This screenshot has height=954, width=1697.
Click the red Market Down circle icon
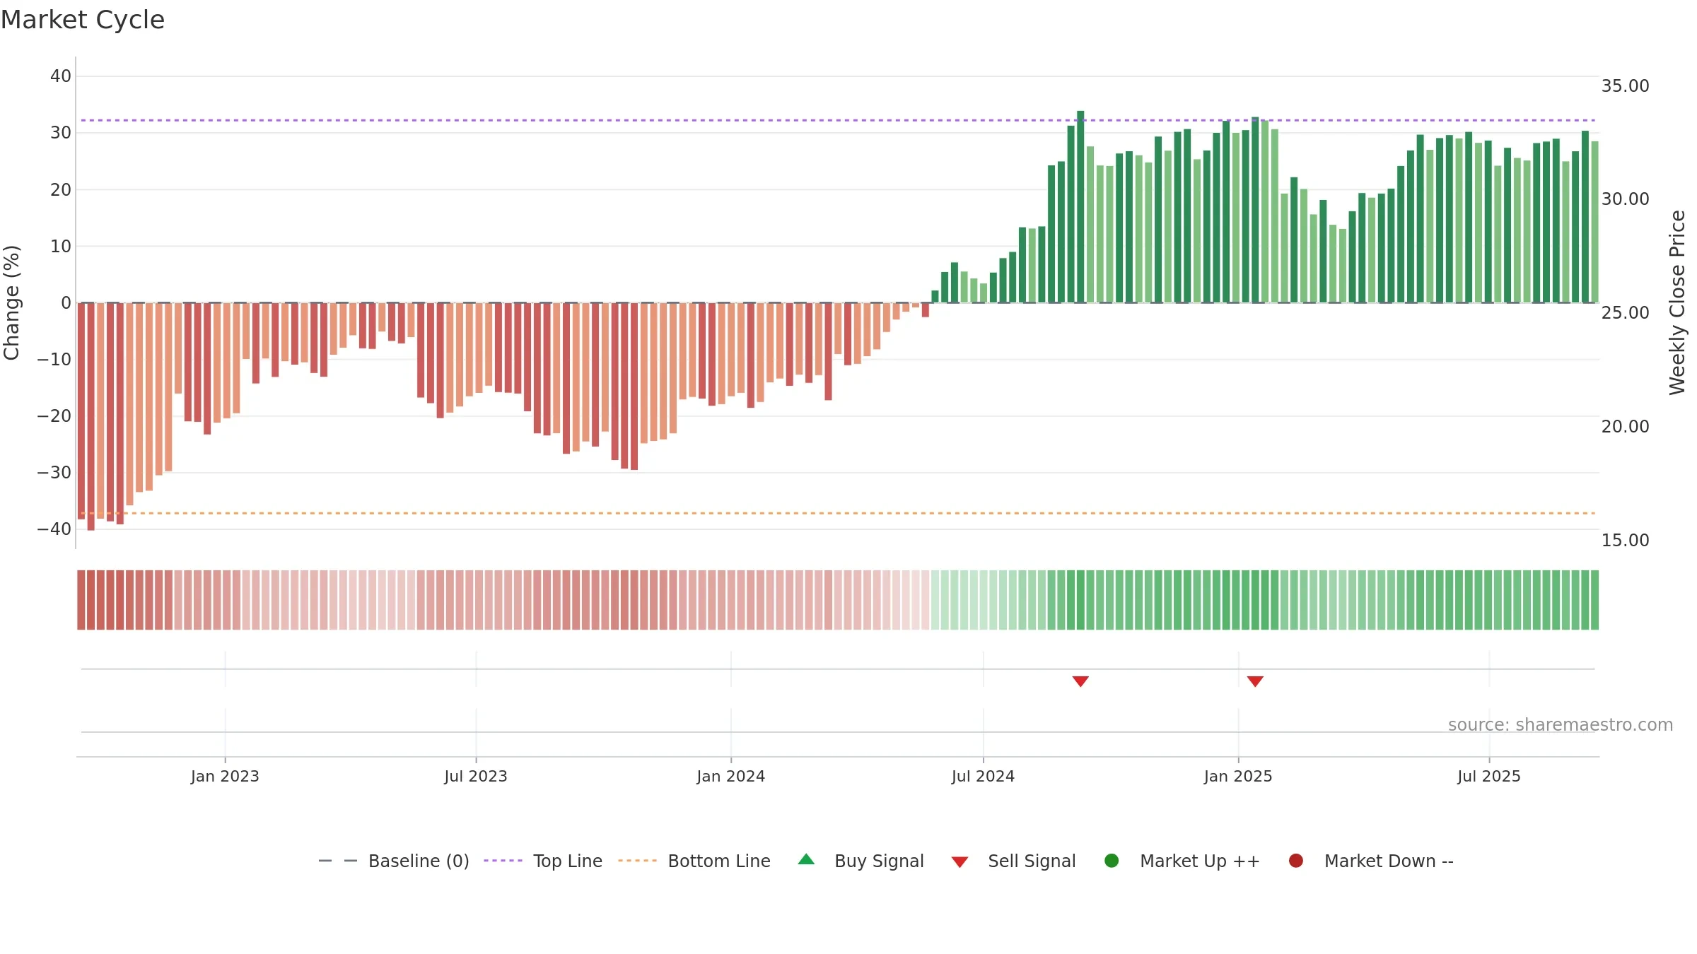(x=1296, y=861)
